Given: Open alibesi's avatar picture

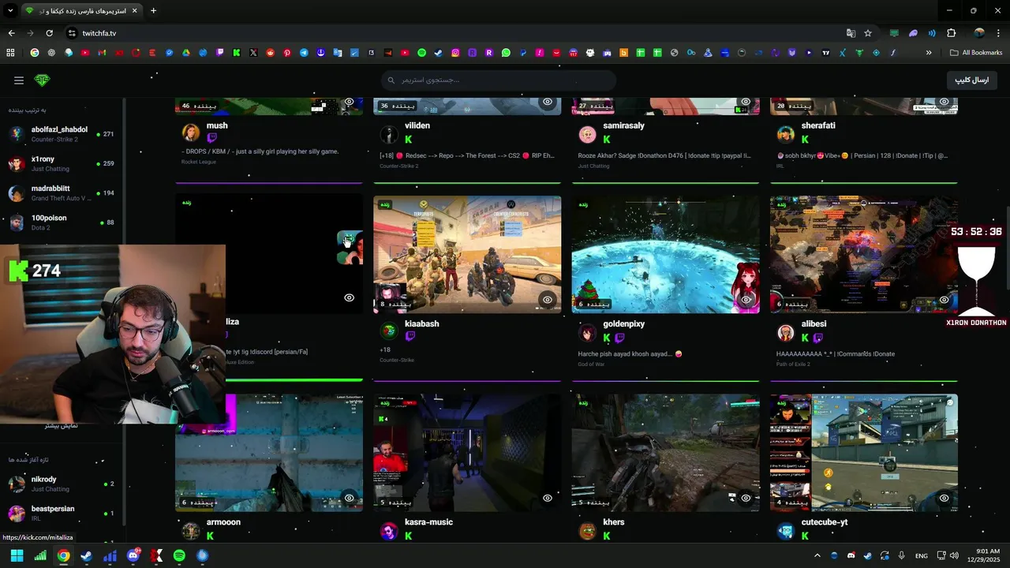Looking at the screenshot, I should coord(785,332).
